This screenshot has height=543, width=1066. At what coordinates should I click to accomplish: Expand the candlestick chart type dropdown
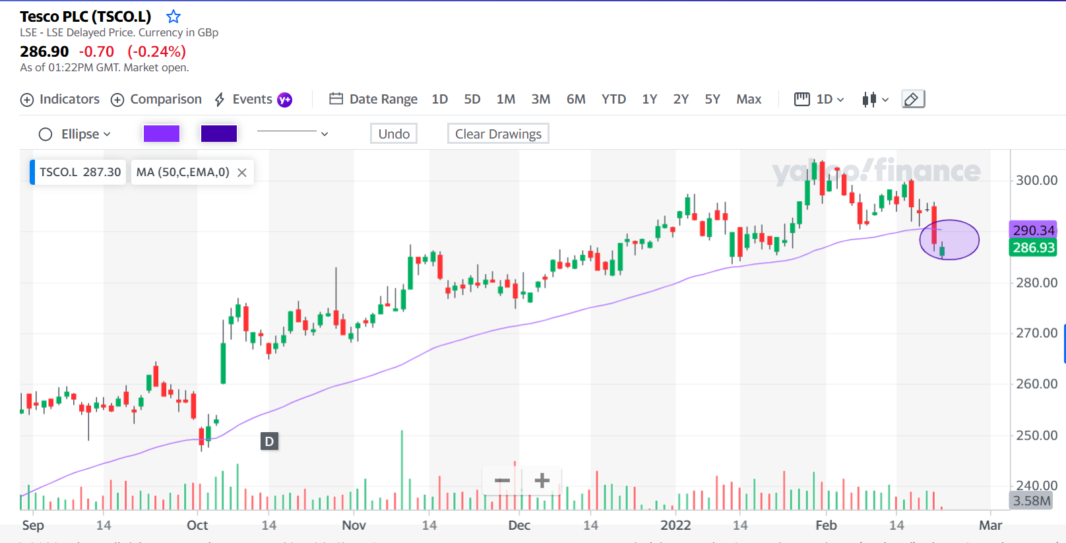(875, 100)
